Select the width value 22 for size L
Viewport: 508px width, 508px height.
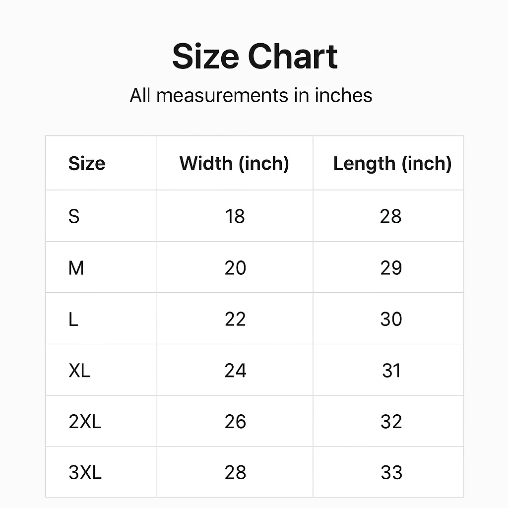click(235, 319)
